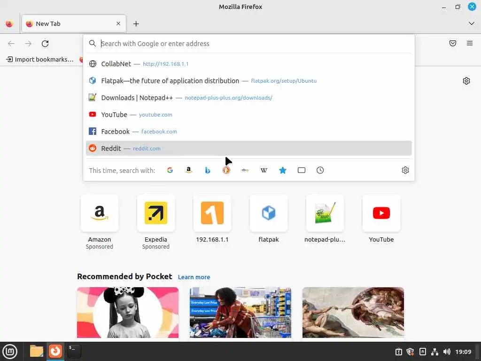481x361 pixels.
Task: Open CollabNet 192.168.1.1 suggestion
Action: [x=249, y=64]
